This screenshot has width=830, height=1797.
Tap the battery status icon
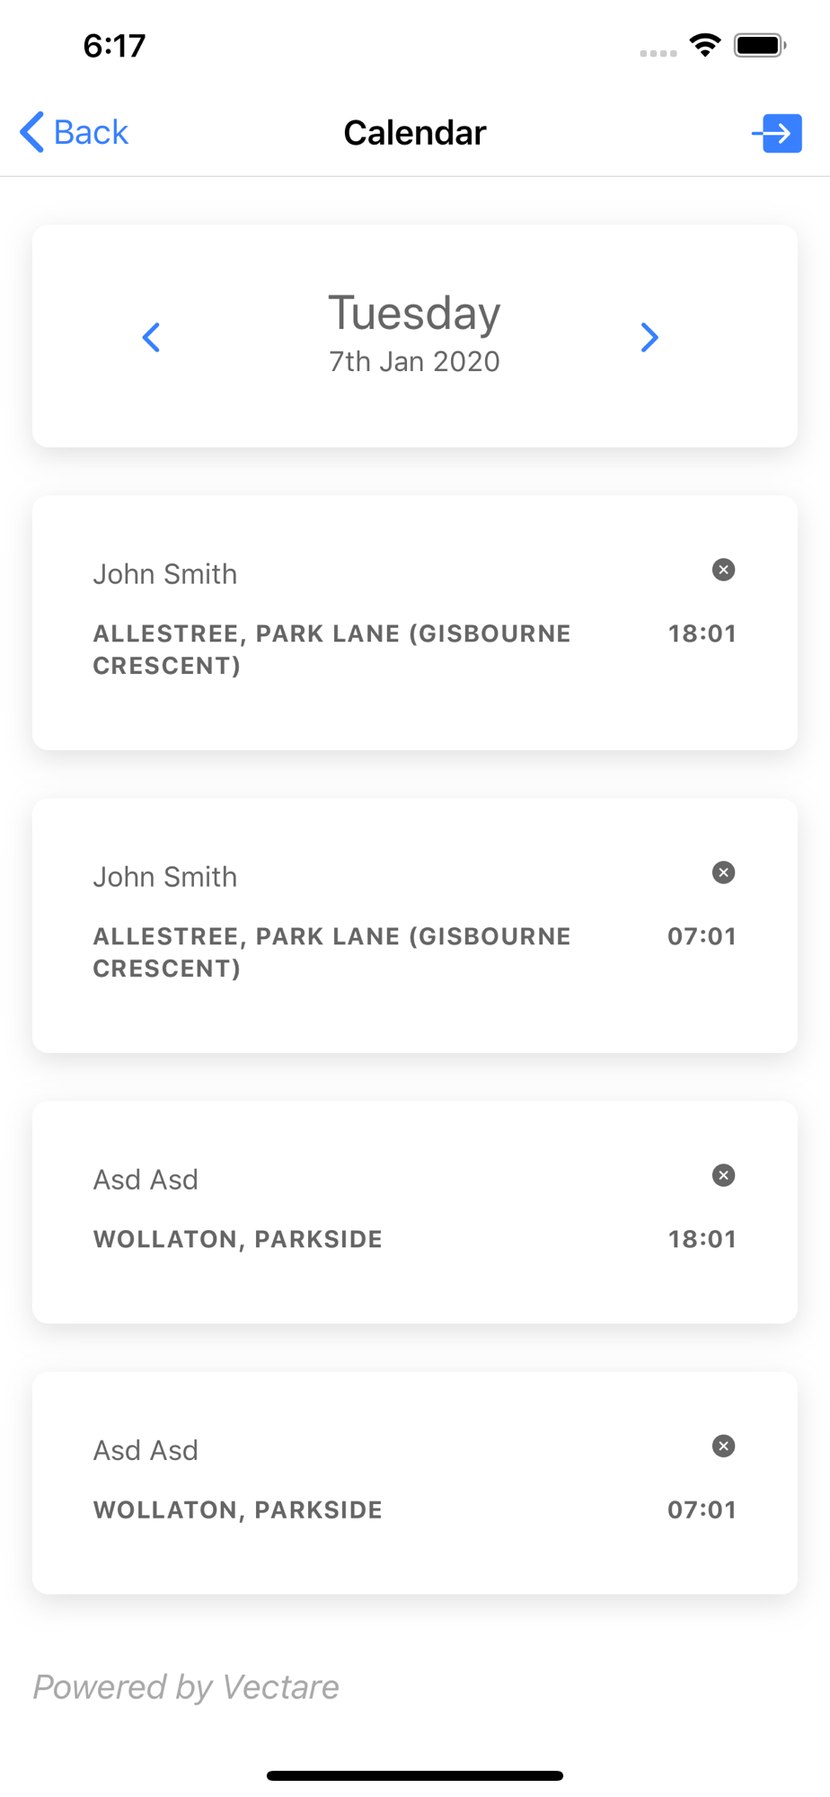click(x=760, y=45)
